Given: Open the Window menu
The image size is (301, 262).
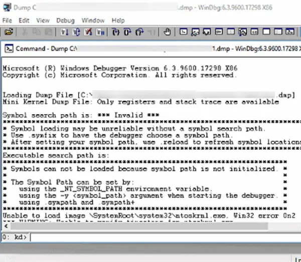Looking at the screenshot, I should click(93, 21).
